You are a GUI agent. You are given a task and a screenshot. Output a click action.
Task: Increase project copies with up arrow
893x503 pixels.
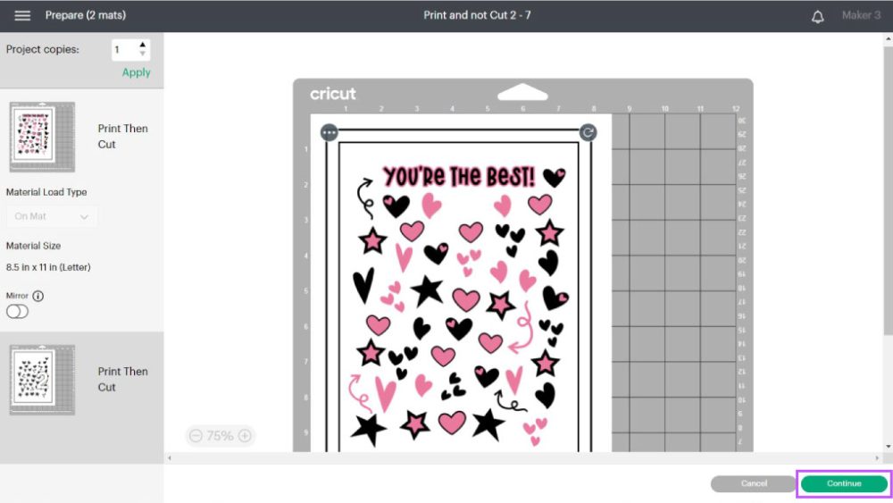pos(143,45)
